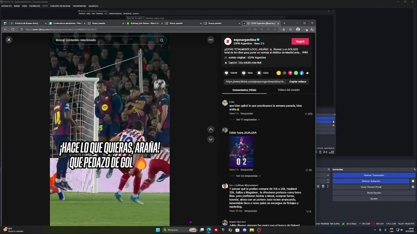Screen dimensions: 417x234
Task: Click the browser back arrow
Action: 6,29
